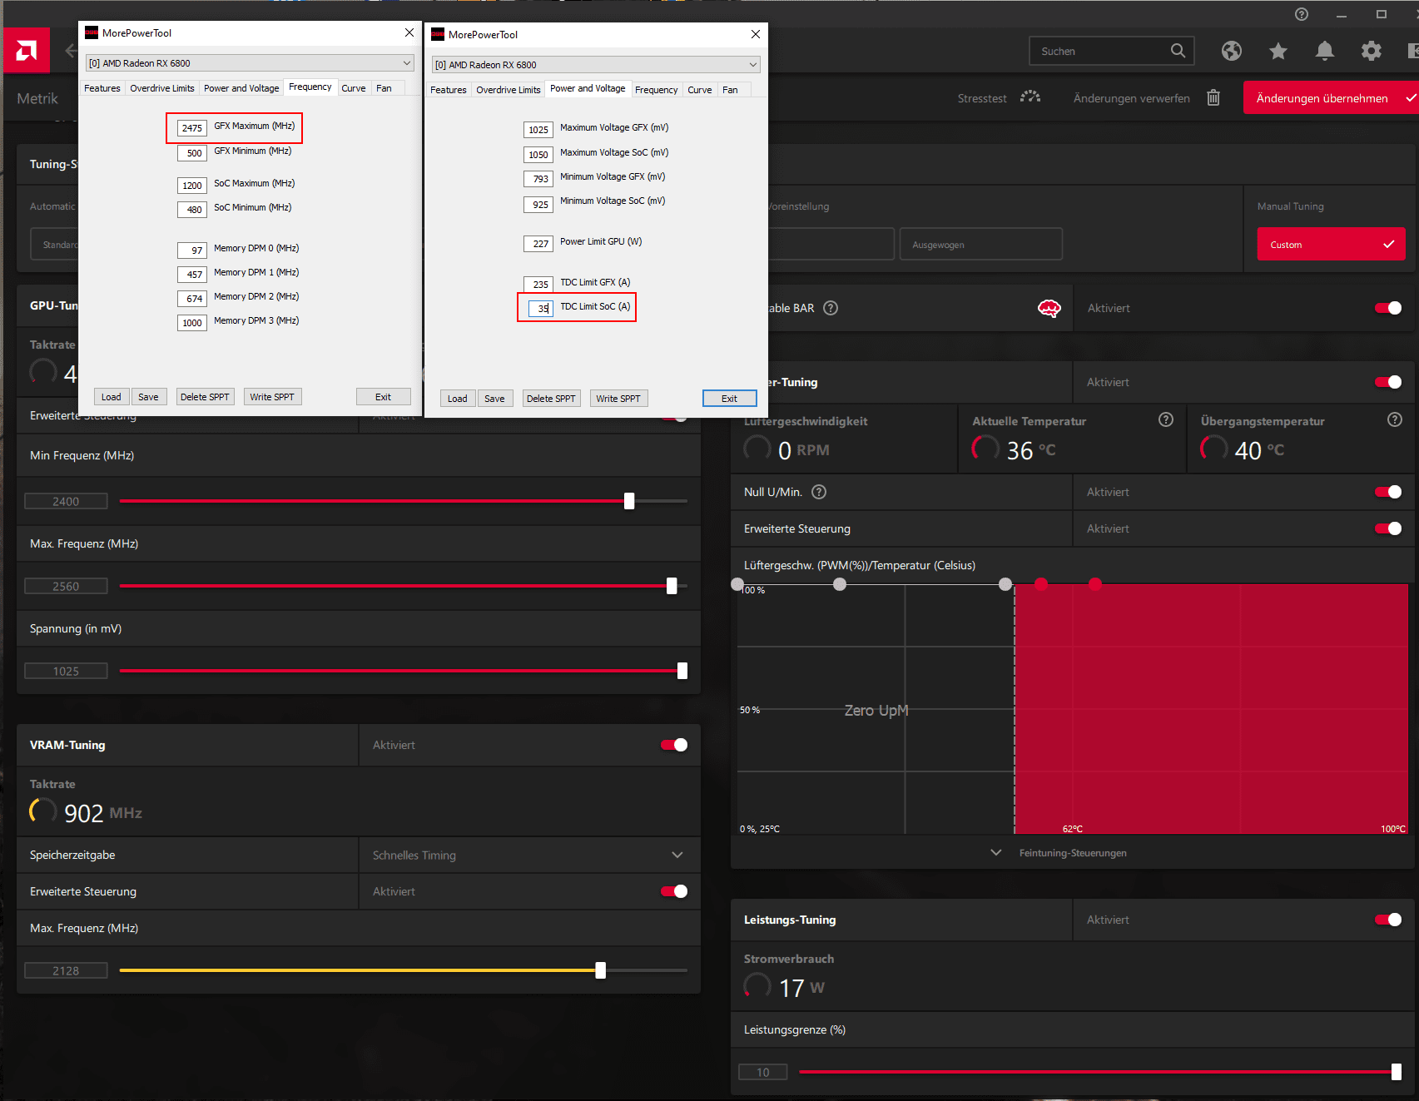Click the Leistungsgrenze value box showing 10
This screenshot has width=1419, height=1101.
[x=763, y=1072]
